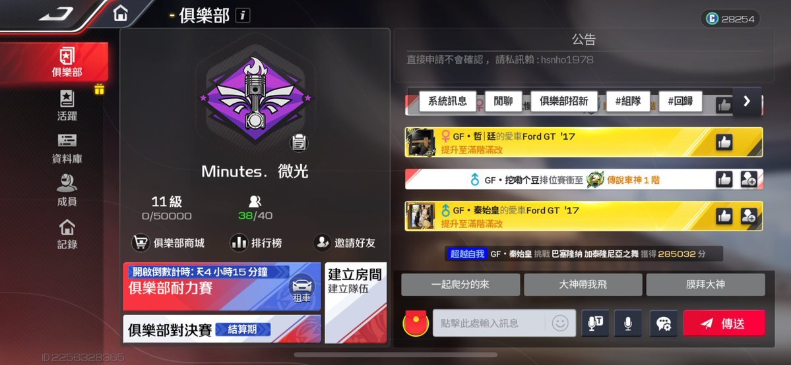The width and height of the screenshot is (791, 365).
Task: Expand chat filters with right chevron
Action: pos(747,101)
